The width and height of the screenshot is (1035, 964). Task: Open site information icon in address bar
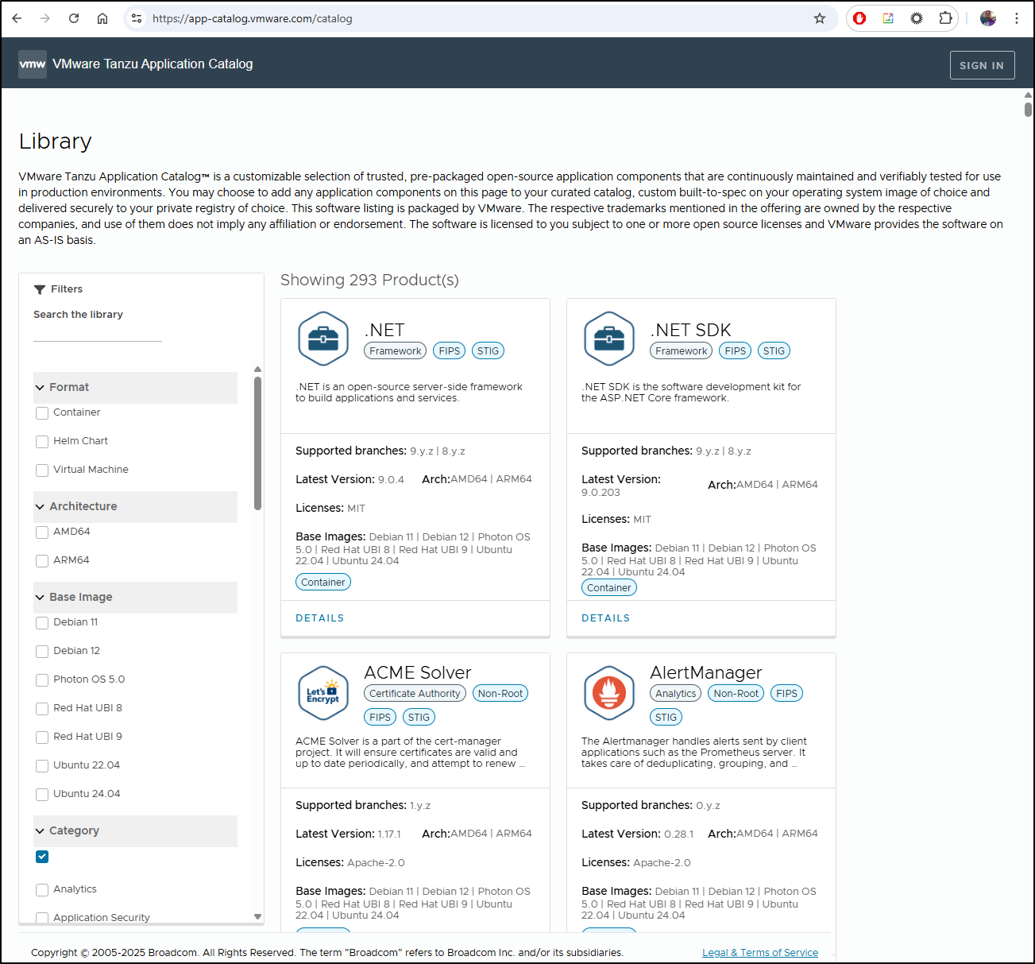tap(137, 18)
